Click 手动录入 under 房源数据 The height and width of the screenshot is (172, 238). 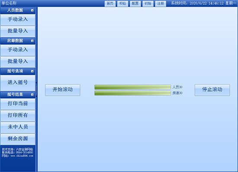tap(18, 50)
